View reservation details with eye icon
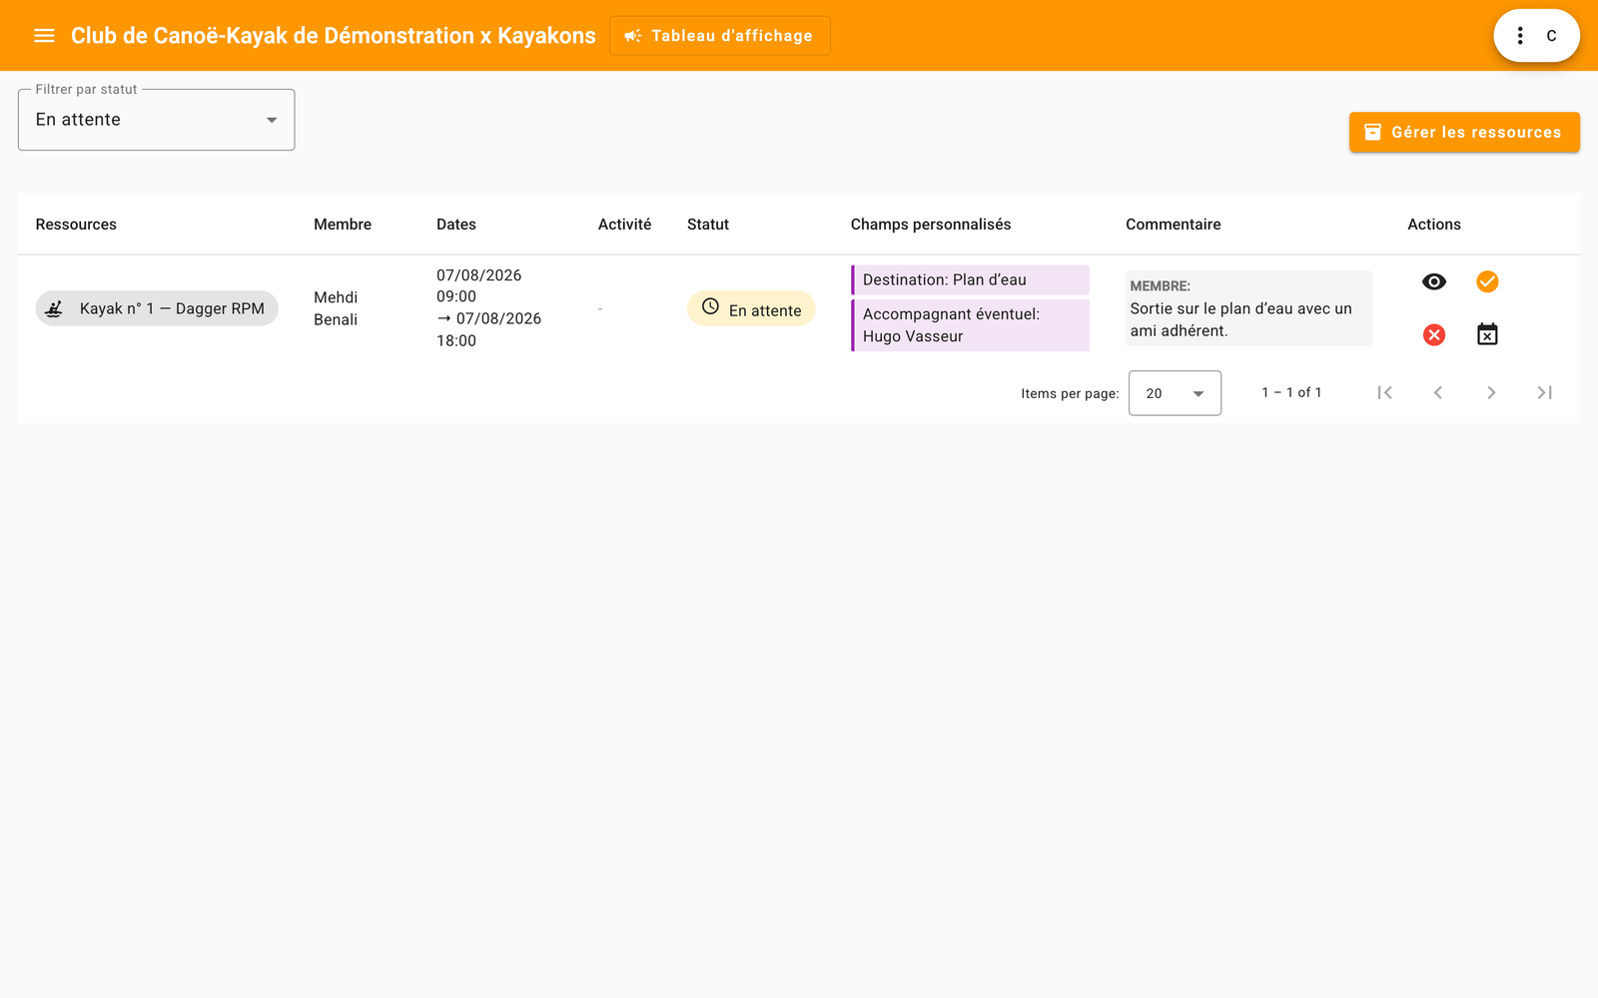Screen dimensions: 1598x998 click(x=1433, y=281)
